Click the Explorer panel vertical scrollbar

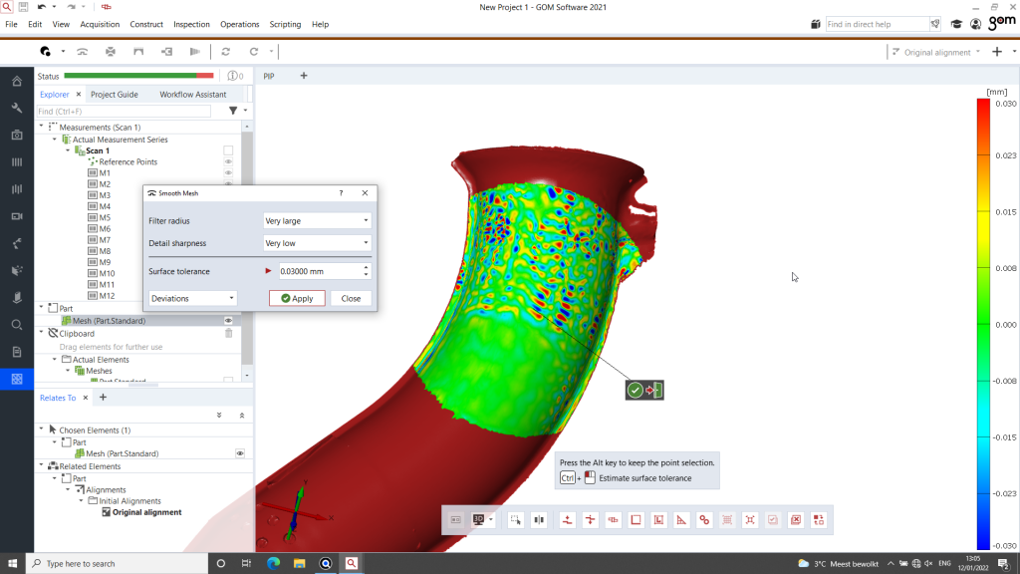(247, 250)
